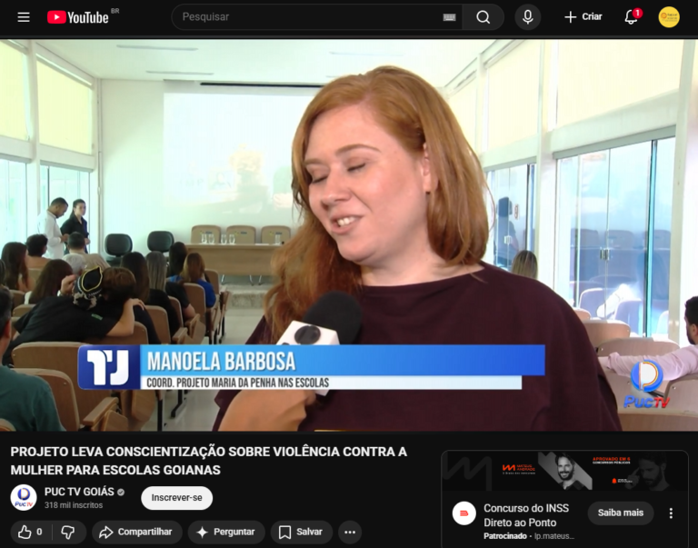Open the sponsored ad options menu

click(x=671, y=513)
